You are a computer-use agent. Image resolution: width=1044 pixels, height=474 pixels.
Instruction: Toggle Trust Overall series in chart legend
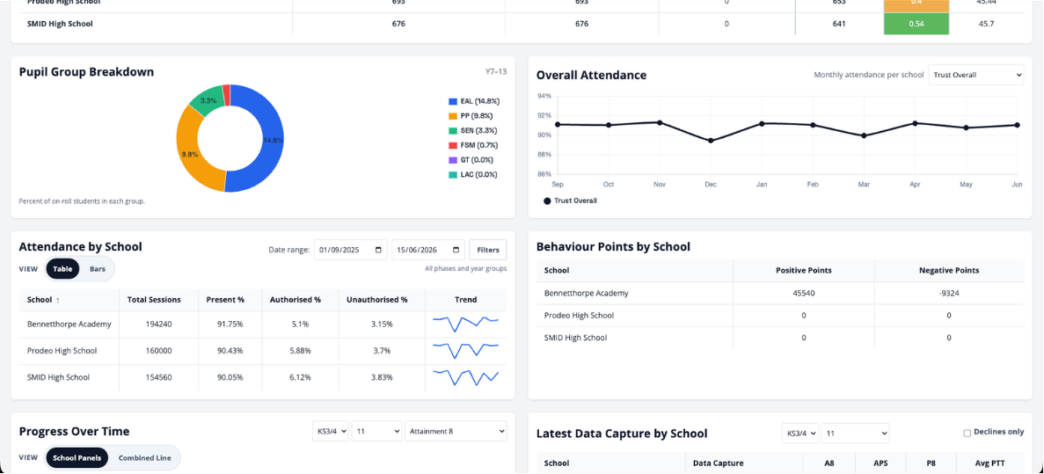[x=570, y=201]
